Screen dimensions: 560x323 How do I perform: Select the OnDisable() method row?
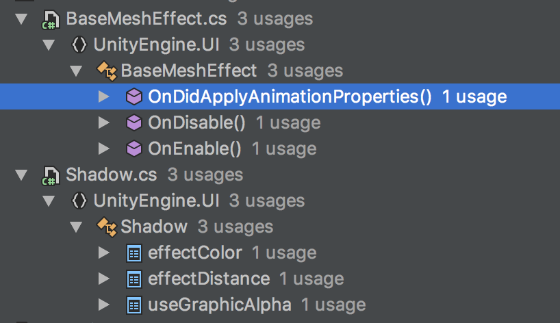280,122
